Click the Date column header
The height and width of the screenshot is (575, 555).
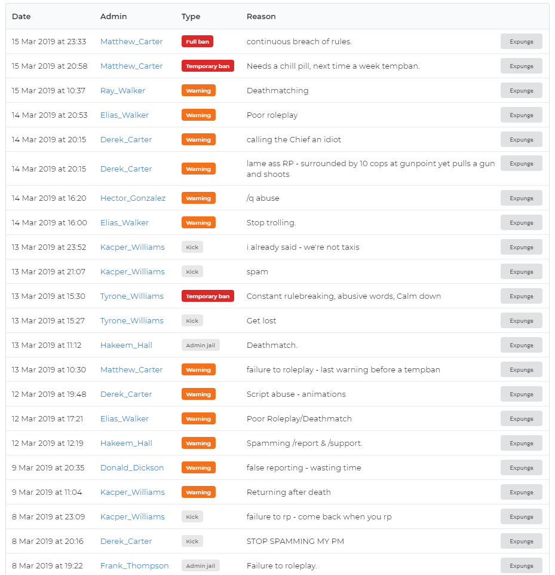coord(22,17)
